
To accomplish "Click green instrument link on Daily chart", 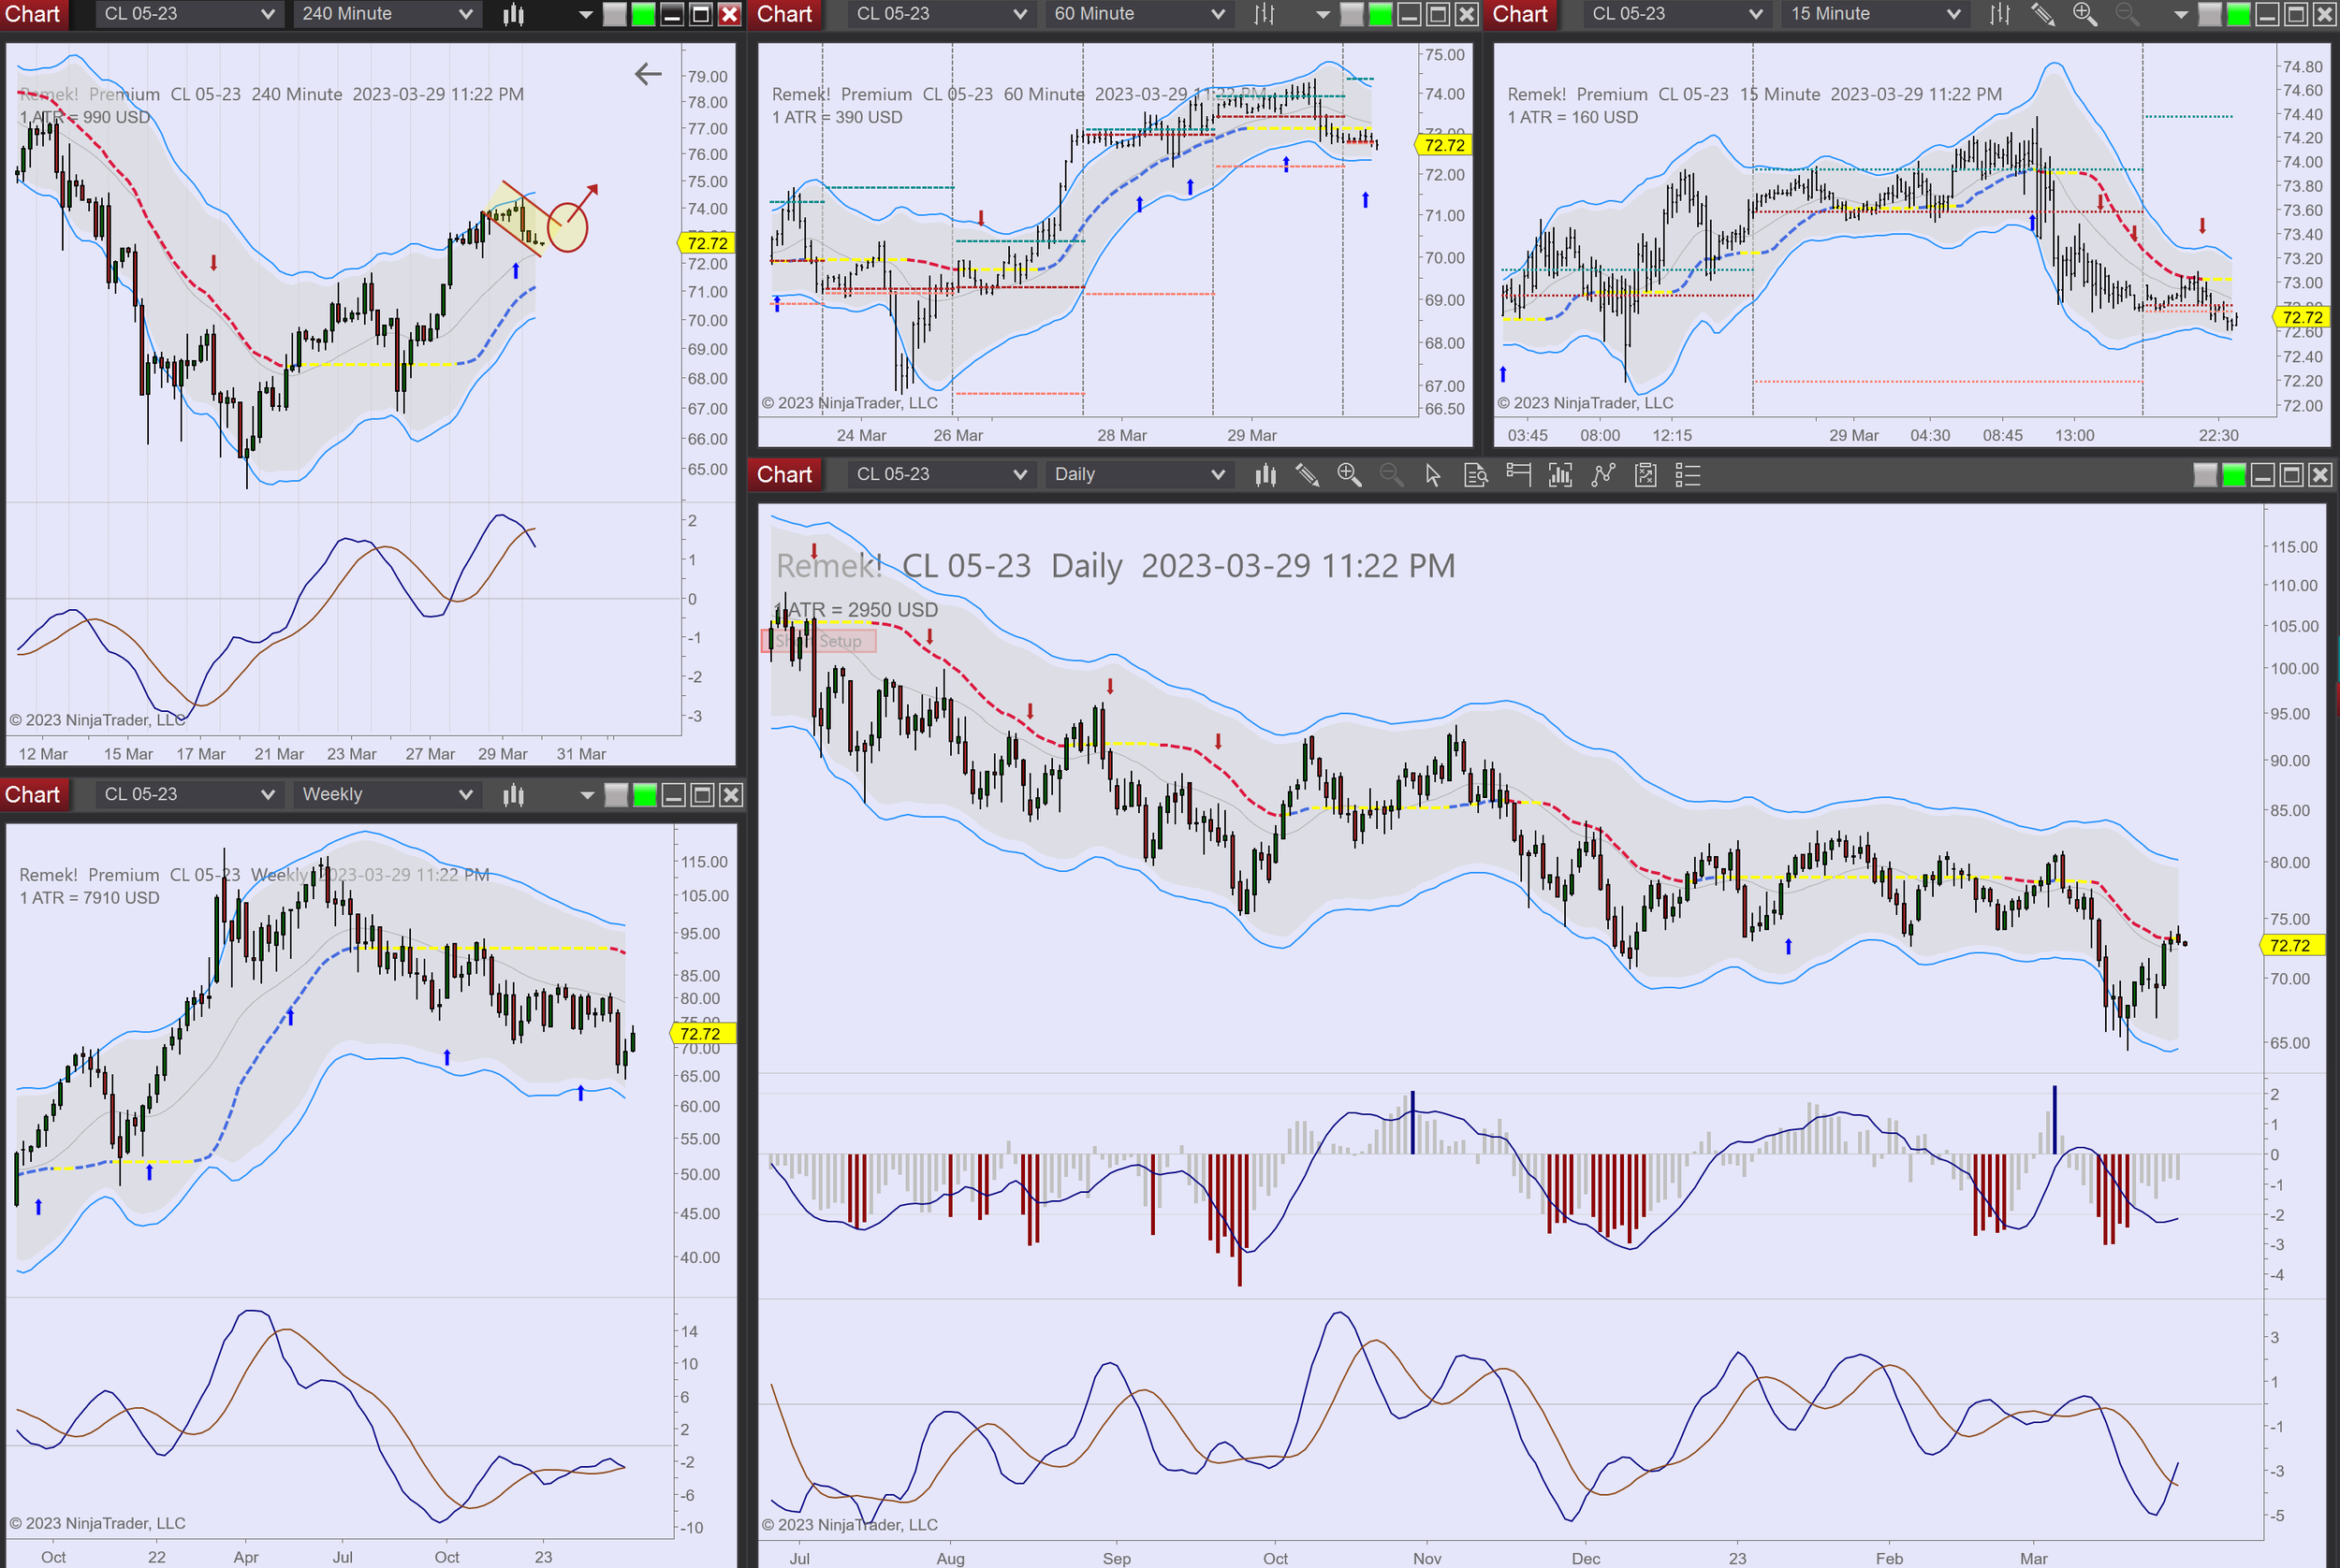I will tap(2234, 475).
